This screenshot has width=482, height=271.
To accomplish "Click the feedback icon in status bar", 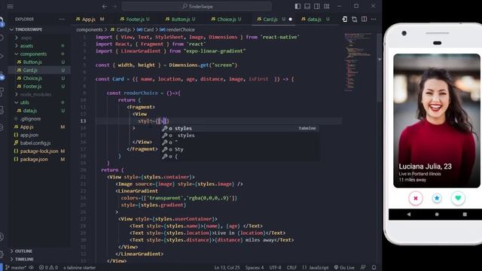I will [x=363, y=268].
